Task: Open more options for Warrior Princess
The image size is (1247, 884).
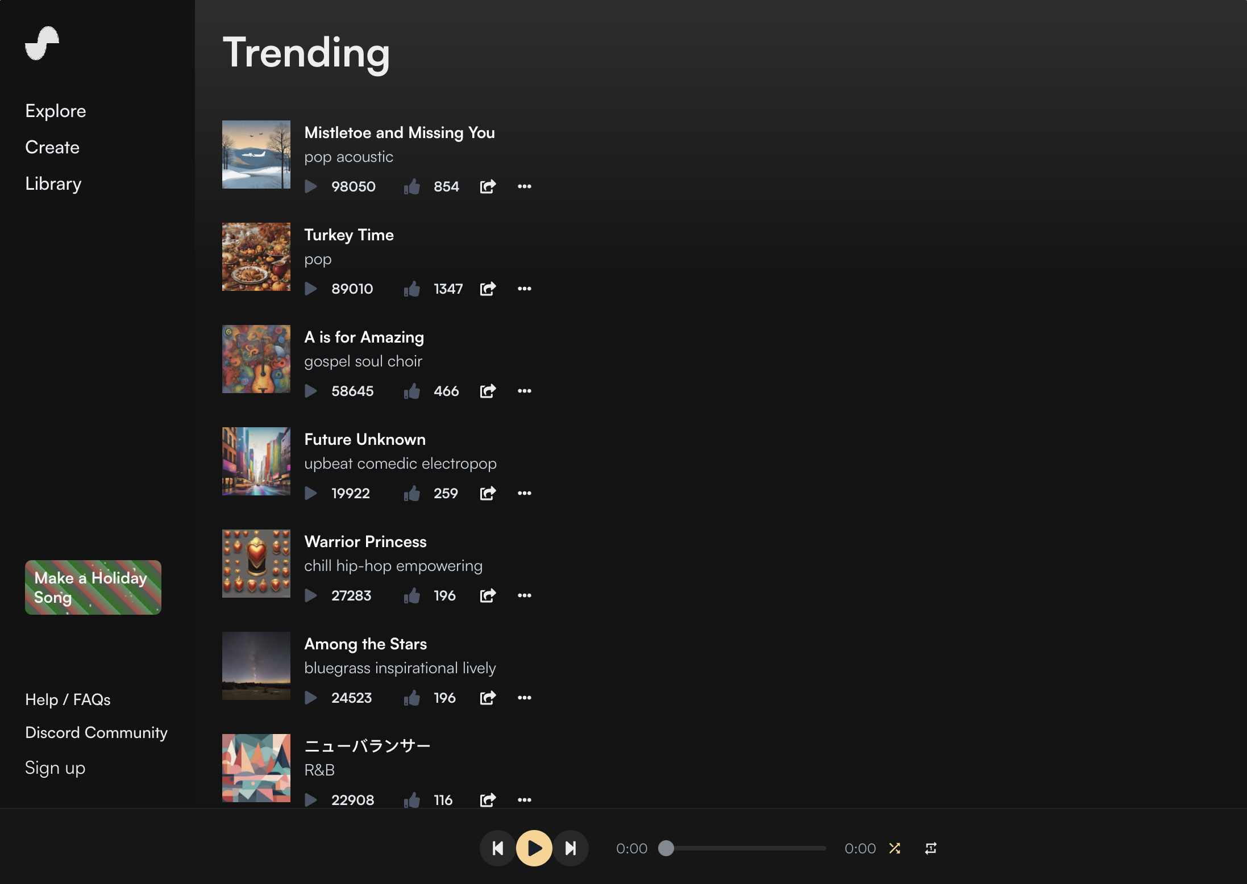Action: click(524, 595)
